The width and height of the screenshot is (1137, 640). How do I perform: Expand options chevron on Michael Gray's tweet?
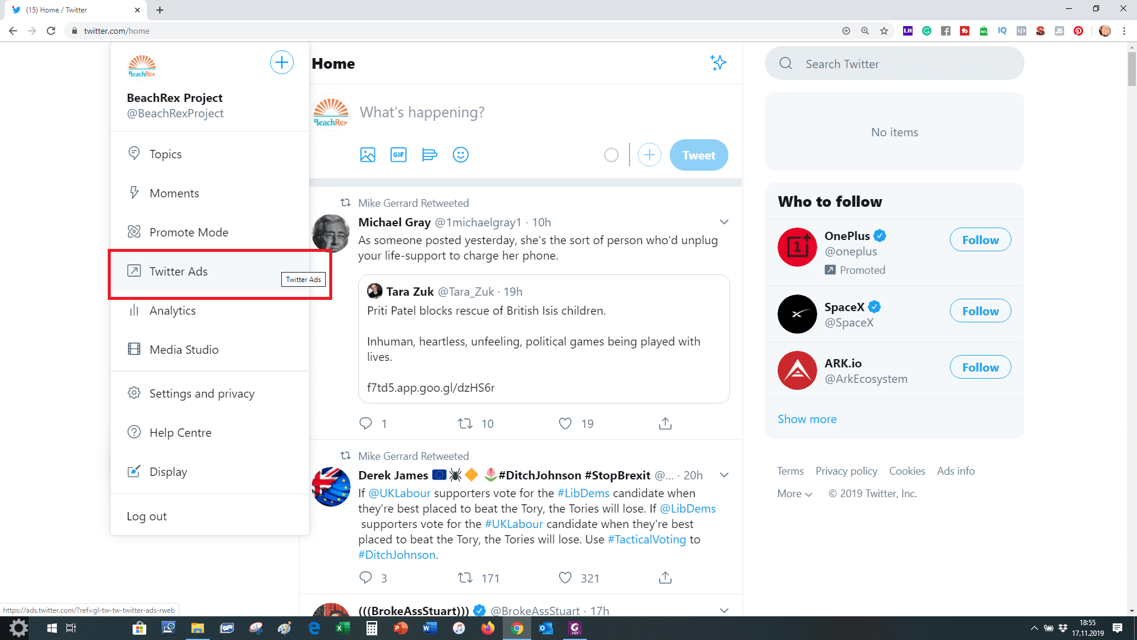click(x=724, y=222)
